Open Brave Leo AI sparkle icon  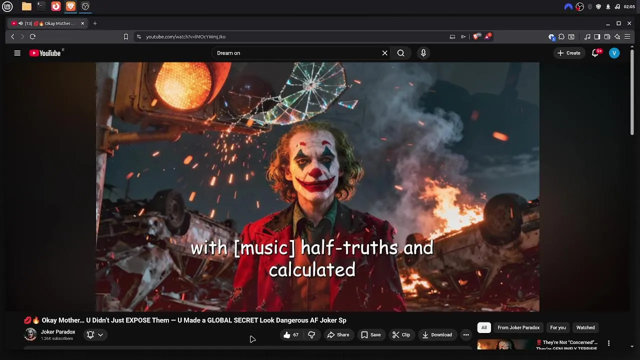coord(617,36)
